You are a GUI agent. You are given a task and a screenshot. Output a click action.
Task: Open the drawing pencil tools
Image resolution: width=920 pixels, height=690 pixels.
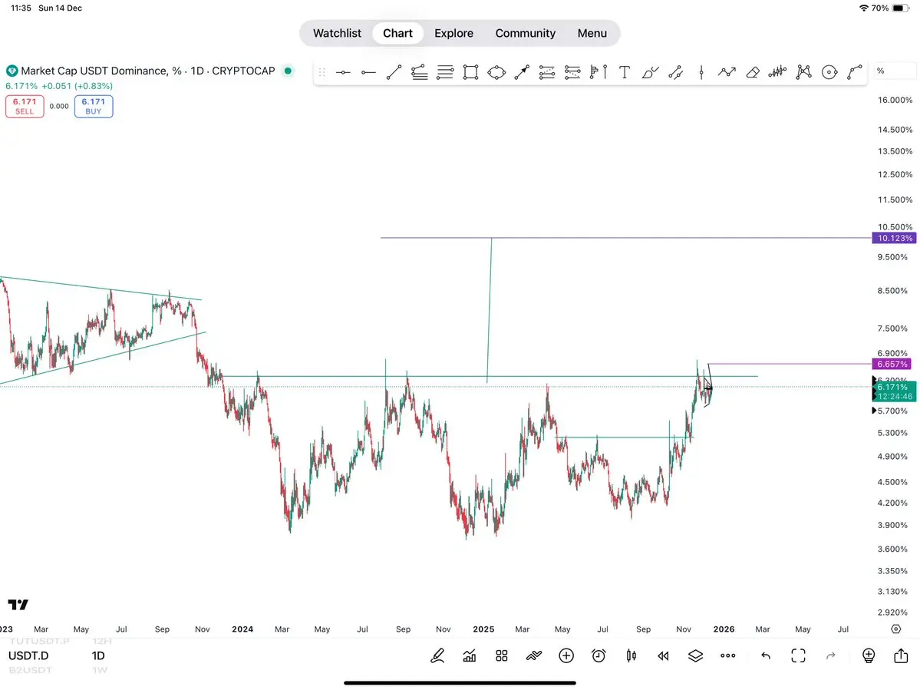pos(437,656)
